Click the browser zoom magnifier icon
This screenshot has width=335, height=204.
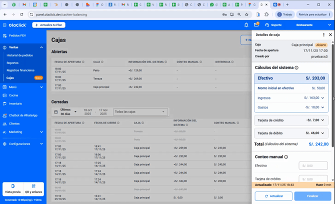[239, 14]
